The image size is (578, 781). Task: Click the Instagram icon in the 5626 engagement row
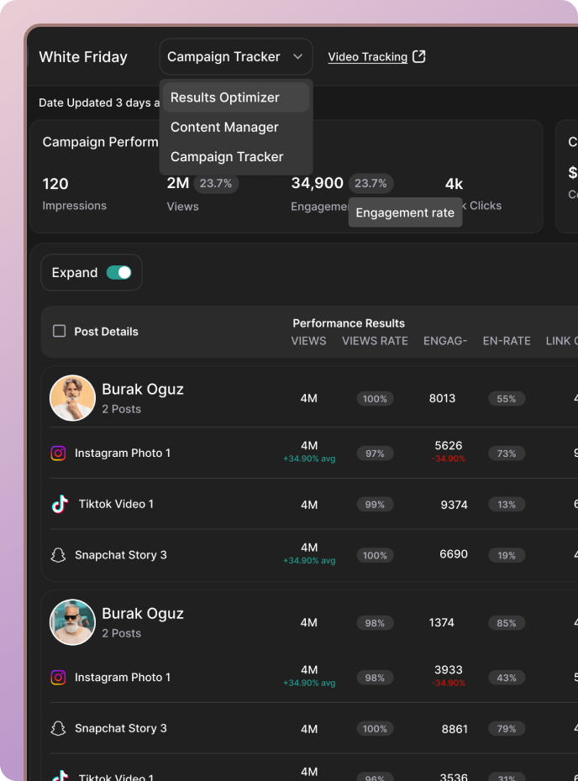pyautogui.click(x=58, y=453)
